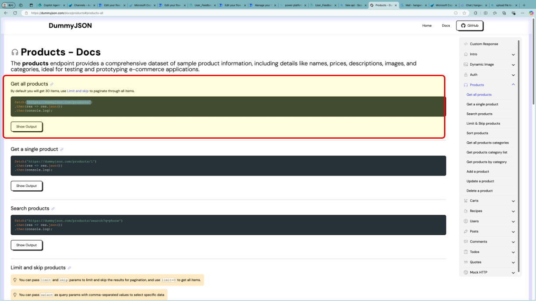Click the image icon beside Dynamic Image
The height and width of the screenshot is (301, 536).
click(x=465, y=64)
